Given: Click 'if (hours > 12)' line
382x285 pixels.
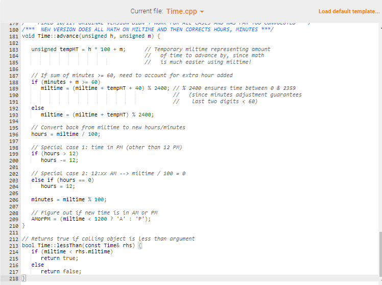Looking at the screenshot, I should (x=55, y=154).
